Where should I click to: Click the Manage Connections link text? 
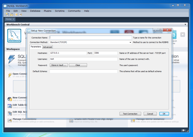[x=24, y=119]
